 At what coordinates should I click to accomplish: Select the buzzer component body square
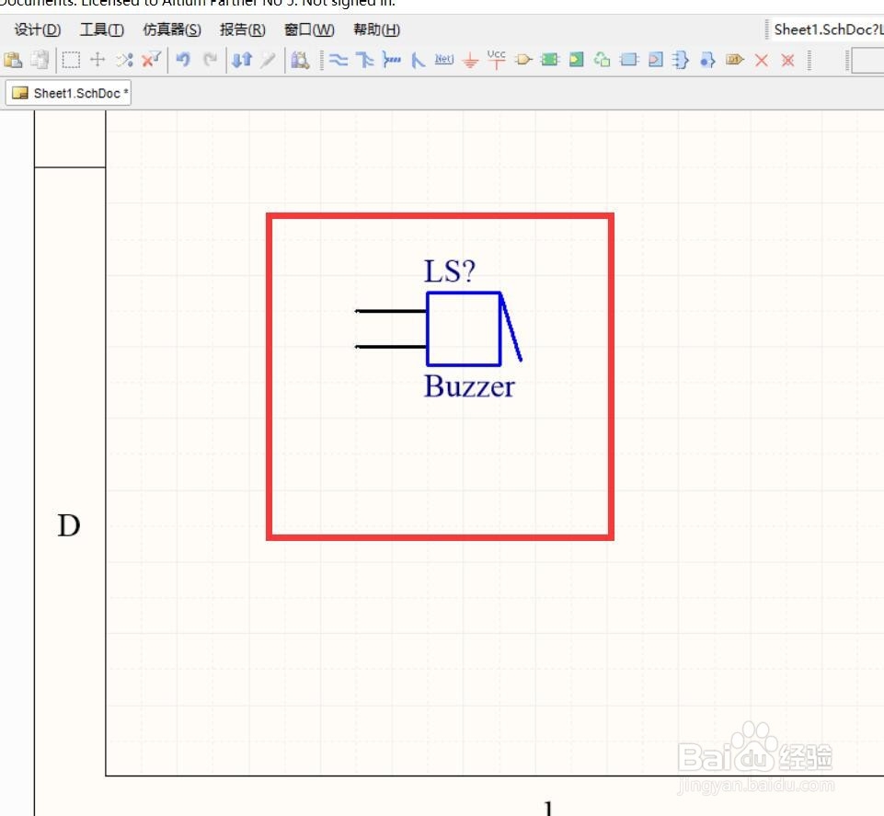pos(464,328)
